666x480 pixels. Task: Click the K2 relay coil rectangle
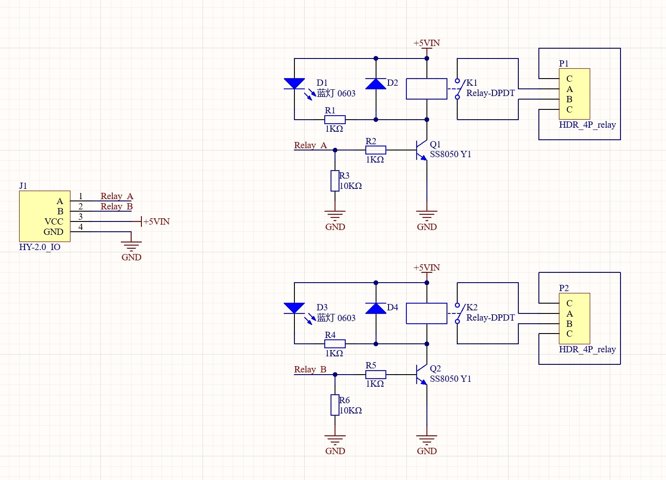point(426,313)
